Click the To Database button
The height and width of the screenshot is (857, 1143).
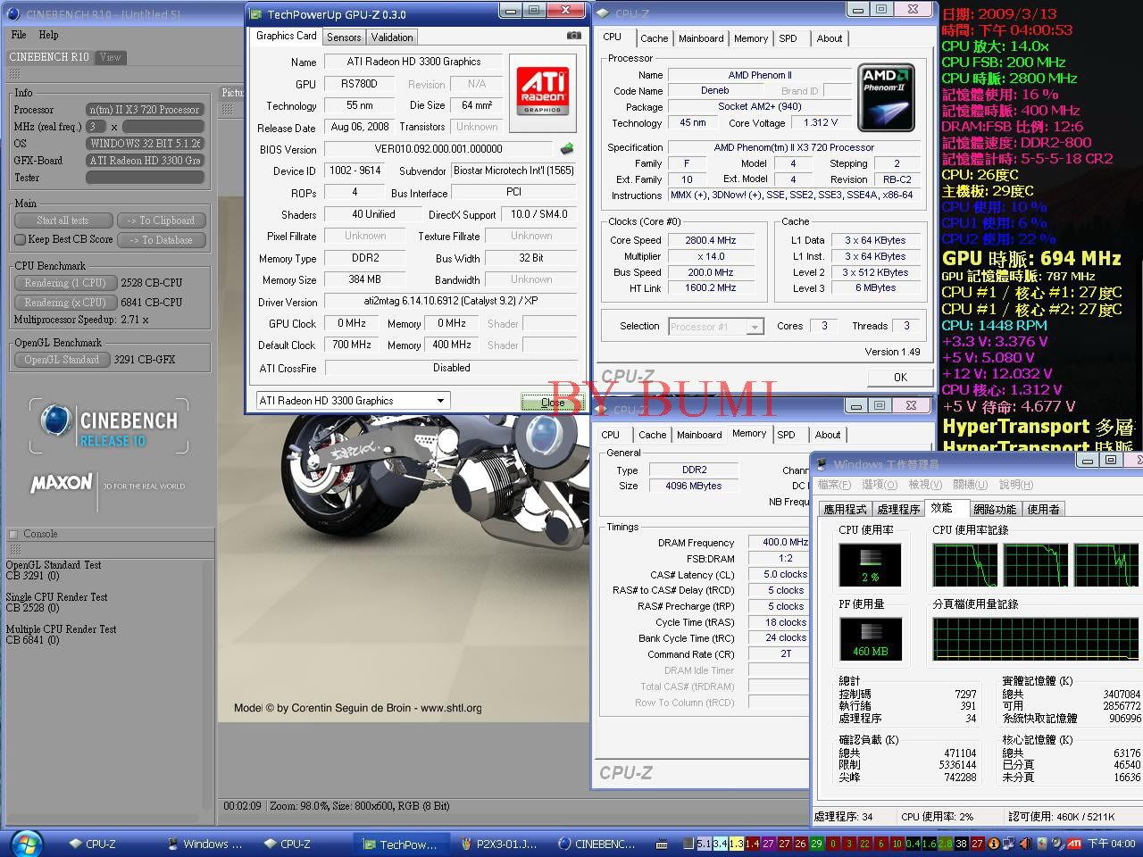point(161,240)
